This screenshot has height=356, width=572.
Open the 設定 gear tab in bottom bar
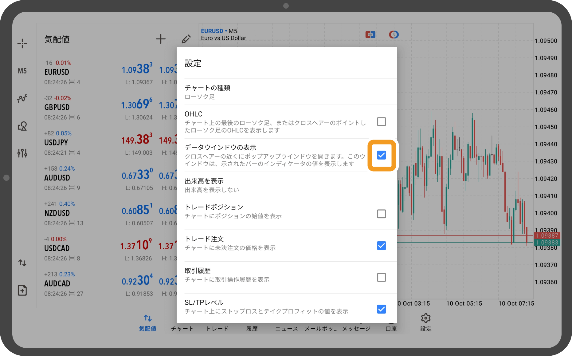click(426, 322)
